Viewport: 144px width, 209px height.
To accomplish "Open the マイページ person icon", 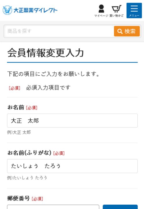I will pos(101,9).
